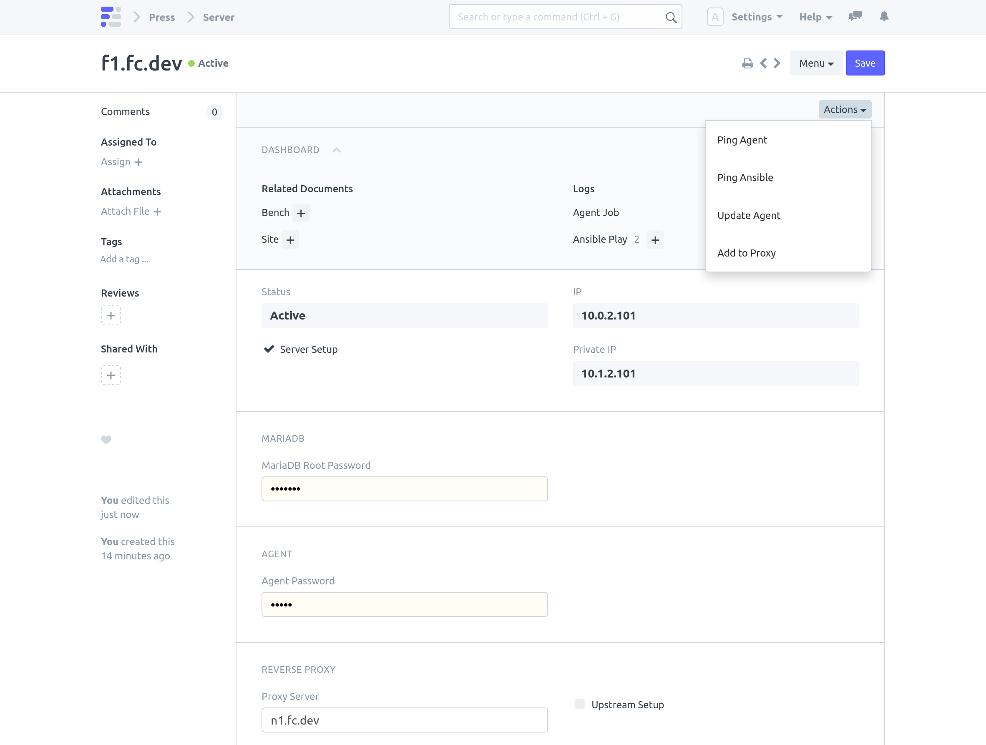Save the server document
Image resolution: width=986 pixels, height=745 pixels.
pos(865,63)
